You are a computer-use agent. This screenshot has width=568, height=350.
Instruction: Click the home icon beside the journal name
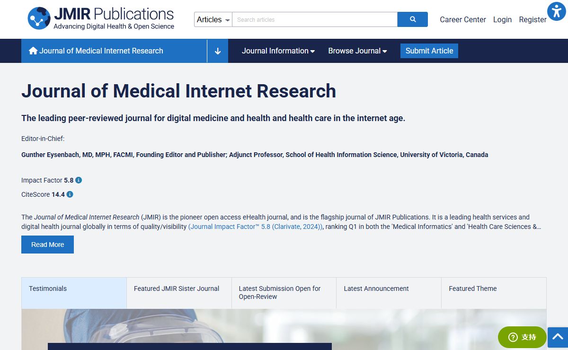[x=33, y=51]
